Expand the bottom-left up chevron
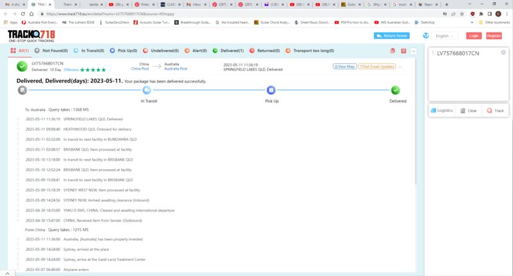 pyautogui.click(x=8, y=273)
